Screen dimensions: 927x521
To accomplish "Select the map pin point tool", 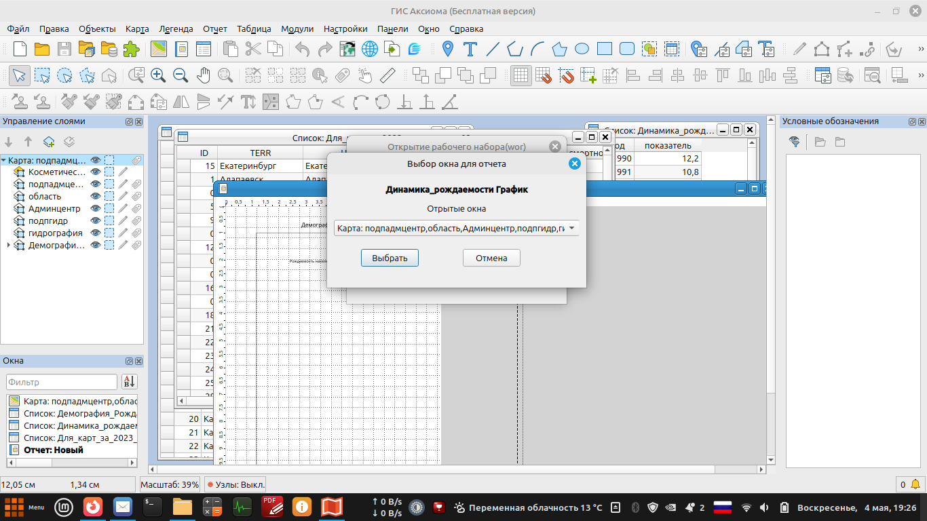I will [447, 49].
